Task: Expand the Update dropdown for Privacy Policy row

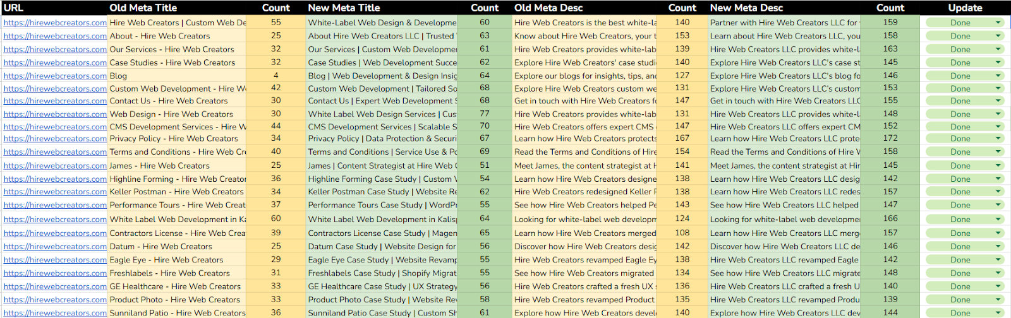Action: coord(998,139)
